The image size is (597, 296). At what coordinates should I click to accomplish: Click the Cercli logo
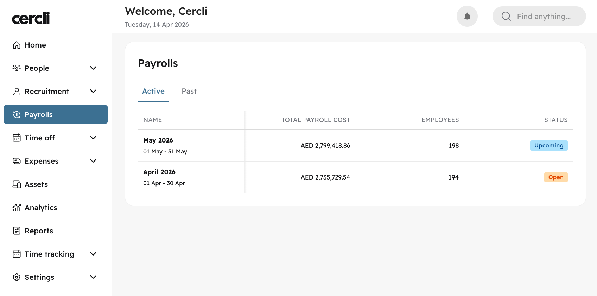[x=31, y=18]
